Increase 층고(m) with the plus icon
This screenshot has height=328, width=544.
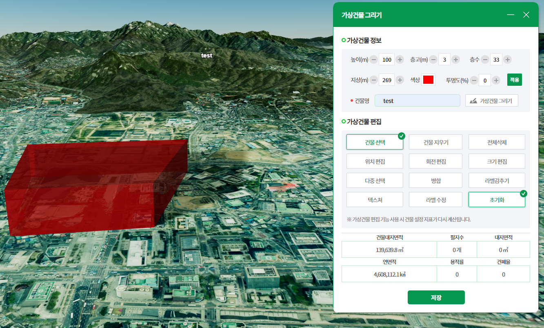click(455, 60)
